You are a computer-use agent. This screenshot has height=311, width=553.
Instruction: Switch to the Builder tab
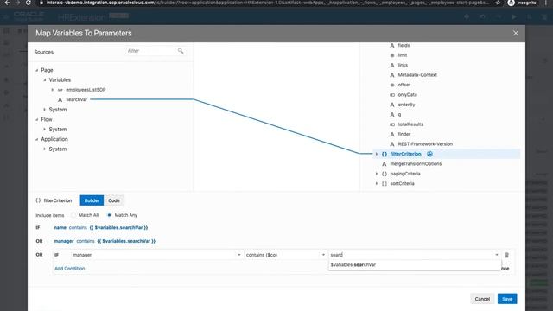[92, 200]
